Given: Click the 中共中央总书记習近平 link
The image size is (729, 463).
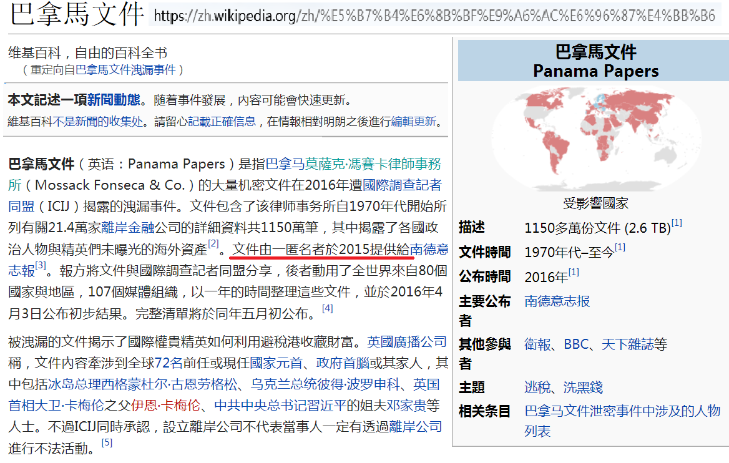Looking at the screenshot, I should click(x=280, y=406).
